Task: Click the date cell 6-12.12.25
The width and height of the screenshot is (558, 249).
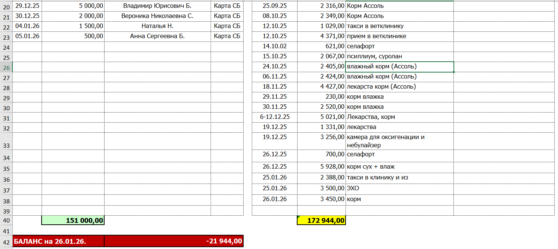Action: [275, 117]
